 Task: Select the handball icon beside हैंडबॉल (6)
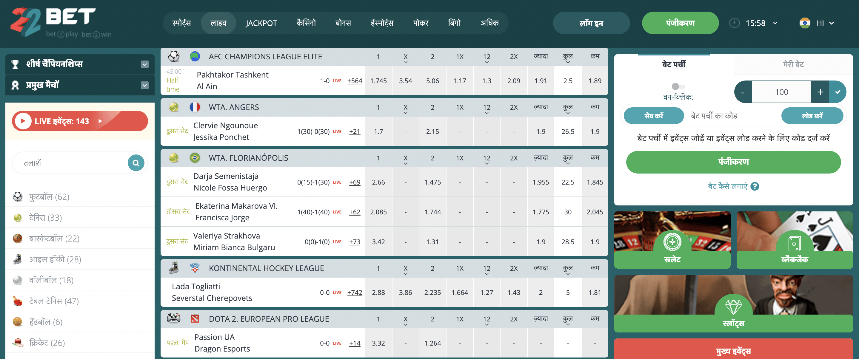[18, 322]
